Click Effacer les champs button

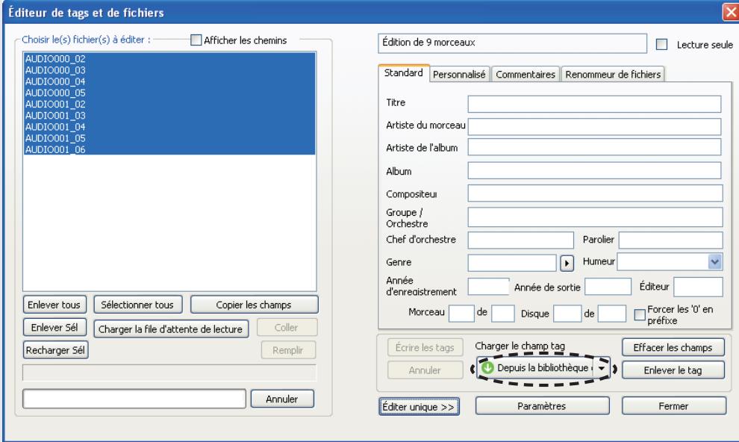(x=673, y=348)
